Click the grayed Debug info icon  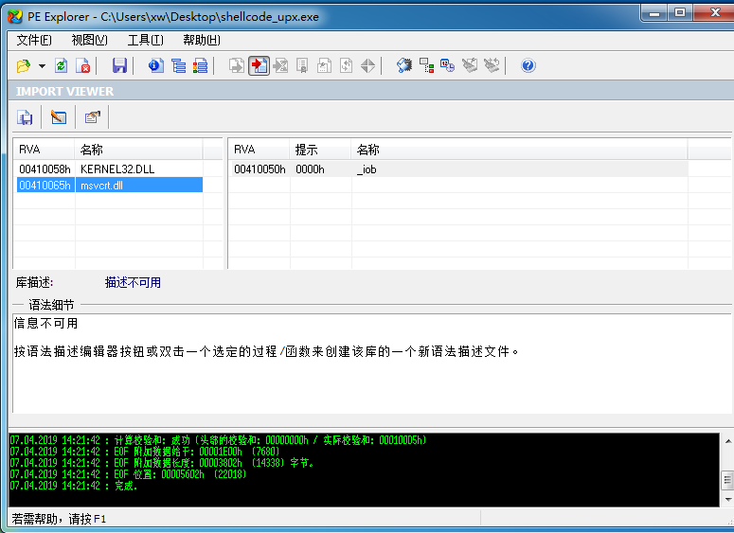324,66
